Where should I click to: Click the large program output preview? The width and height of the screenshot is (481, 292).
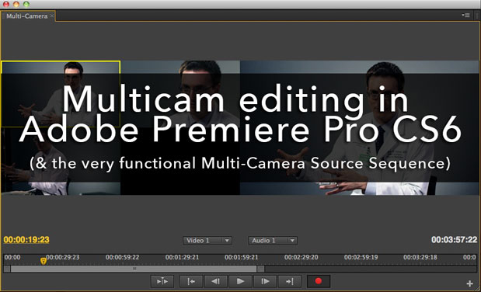pos(359,127)
